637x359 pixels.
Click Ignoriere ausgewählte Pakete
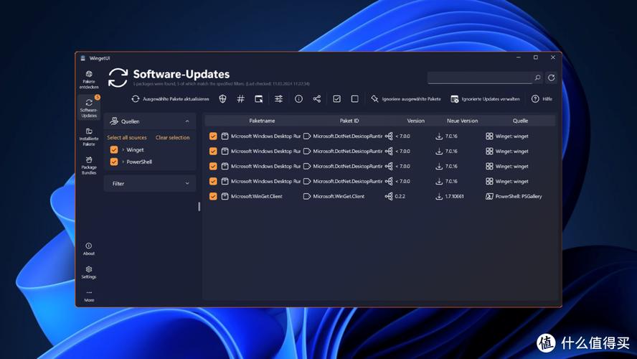click(x=406, y=99)
